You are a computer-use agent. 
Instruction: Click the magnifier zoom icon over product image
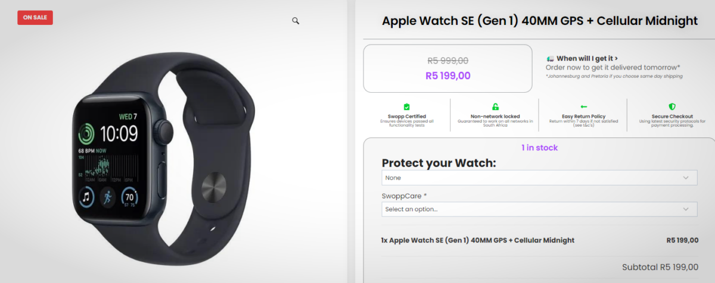pyautogui.click(x=296, y=21)
